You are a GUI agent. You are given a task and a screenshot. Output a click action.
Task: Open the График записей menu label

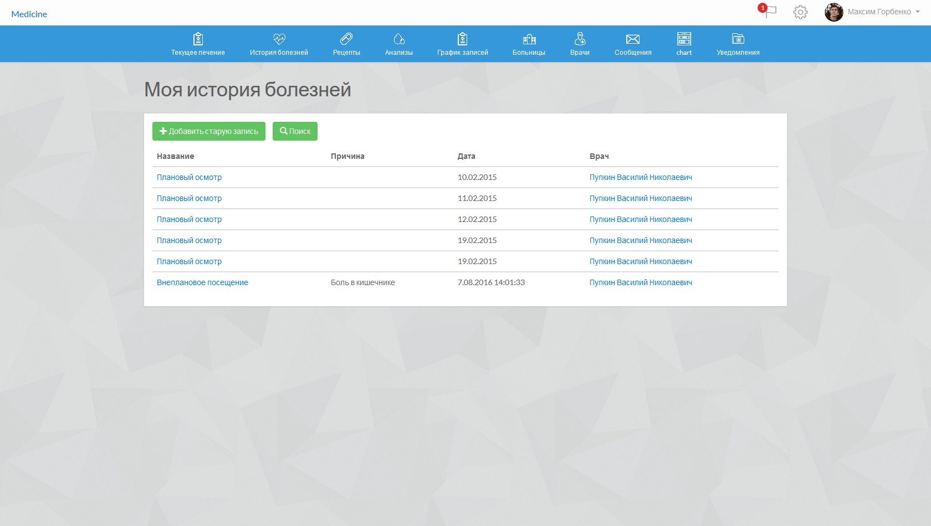click(x=463, y=53)
